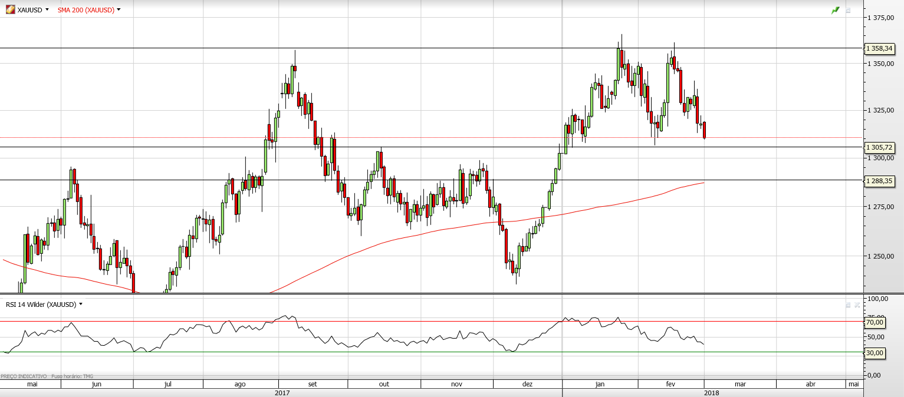Click the 1 300,00 price axis label
This screenshot has height=397, width=904.
coord(881,158)
